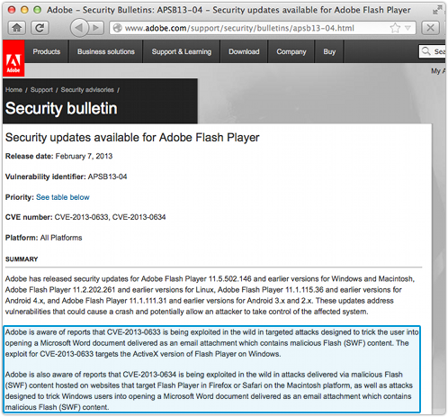Expand the address bar history dropdown arrow

pyautogui.click(x=408, y=28)
